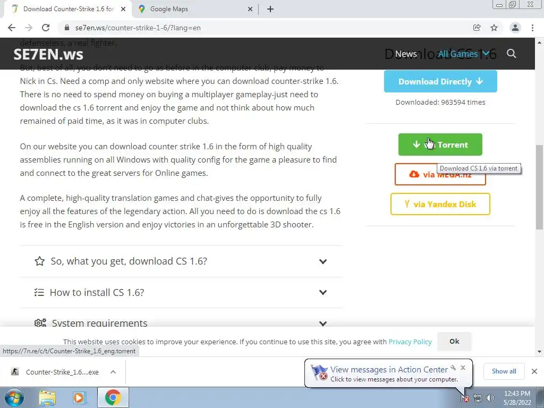Open the Privacy Policy link
544x408 pixels.
[x=410, y=342]
